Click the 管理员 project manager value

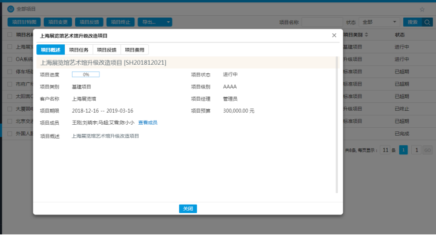coord(230,99)
